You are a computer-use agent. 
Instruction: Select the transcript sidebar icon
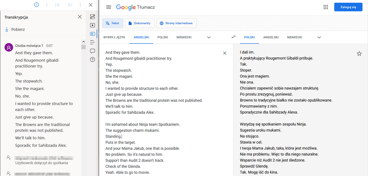pos(92,34)
